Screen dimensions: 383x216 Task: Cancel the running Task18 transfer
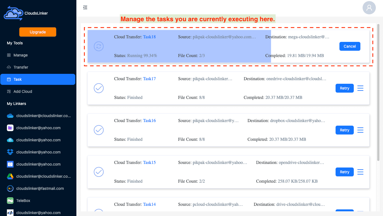coord(350,46)
